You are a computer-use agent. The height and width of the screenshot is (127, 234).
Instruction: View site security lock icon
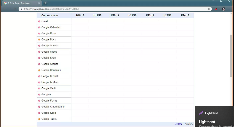pyautogui.click(x=21, y=9)
